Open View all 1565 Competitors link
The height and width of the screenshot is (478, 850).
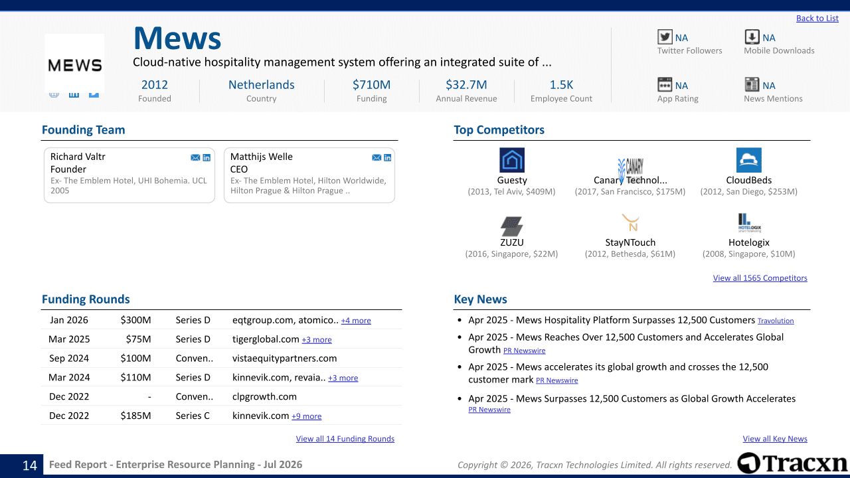[760, 278]
